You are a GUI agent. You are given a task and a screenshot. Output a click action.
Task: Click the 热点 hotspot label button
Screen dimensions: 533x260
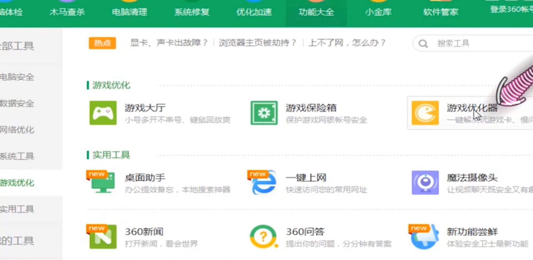point(102,43)
